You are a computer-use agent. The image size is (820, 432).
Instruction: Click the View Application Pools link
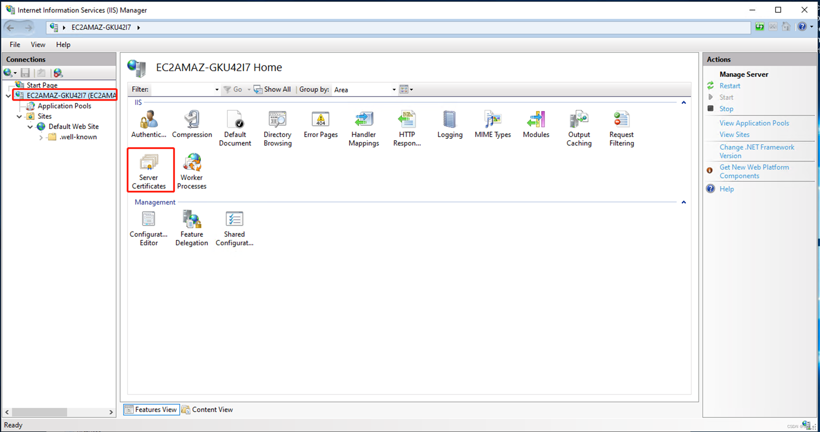click(754, 123)
